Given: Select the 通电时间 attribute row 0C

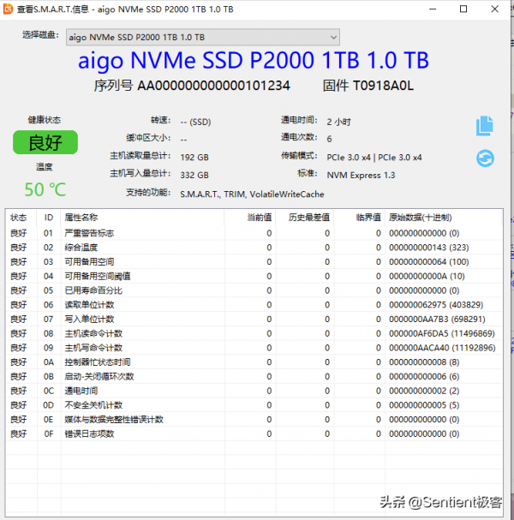Looking at the screenshot, I should click(254, 391).
